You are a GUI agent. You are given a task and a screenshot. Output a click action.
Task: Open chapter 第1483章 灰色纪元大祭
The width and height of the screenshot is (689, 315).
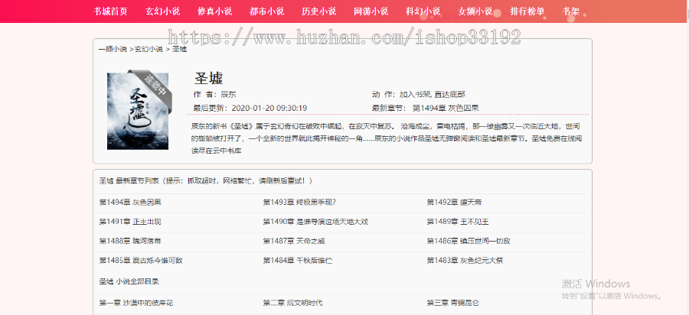[465, 260]
